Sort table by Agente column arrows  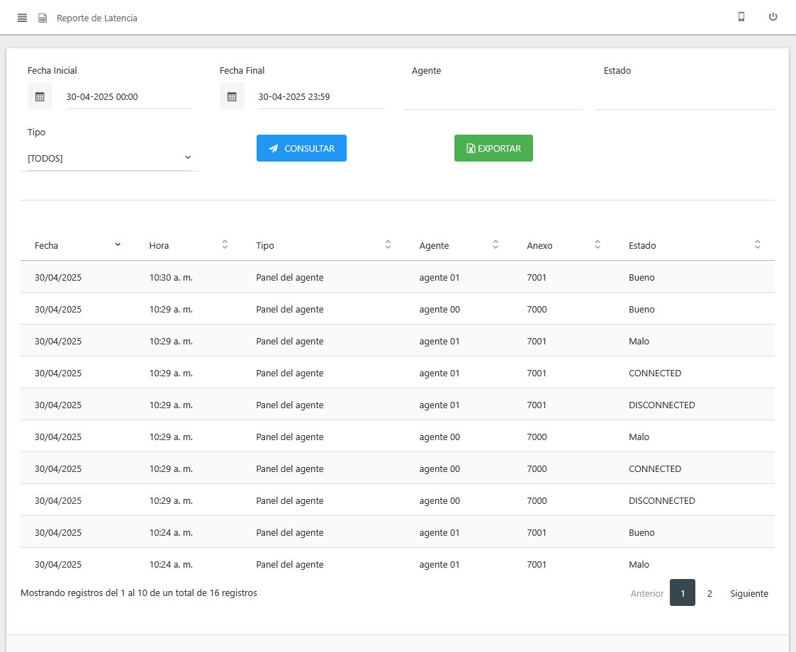pos(495,244)
